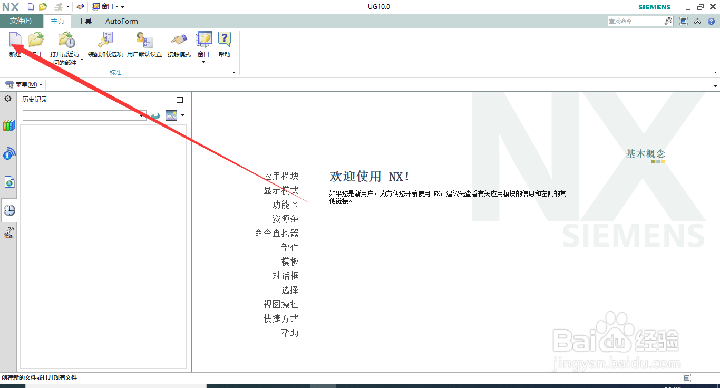Click quick-access New file icon in title bar
Viewport: 720px width, 388px height.
31,7
